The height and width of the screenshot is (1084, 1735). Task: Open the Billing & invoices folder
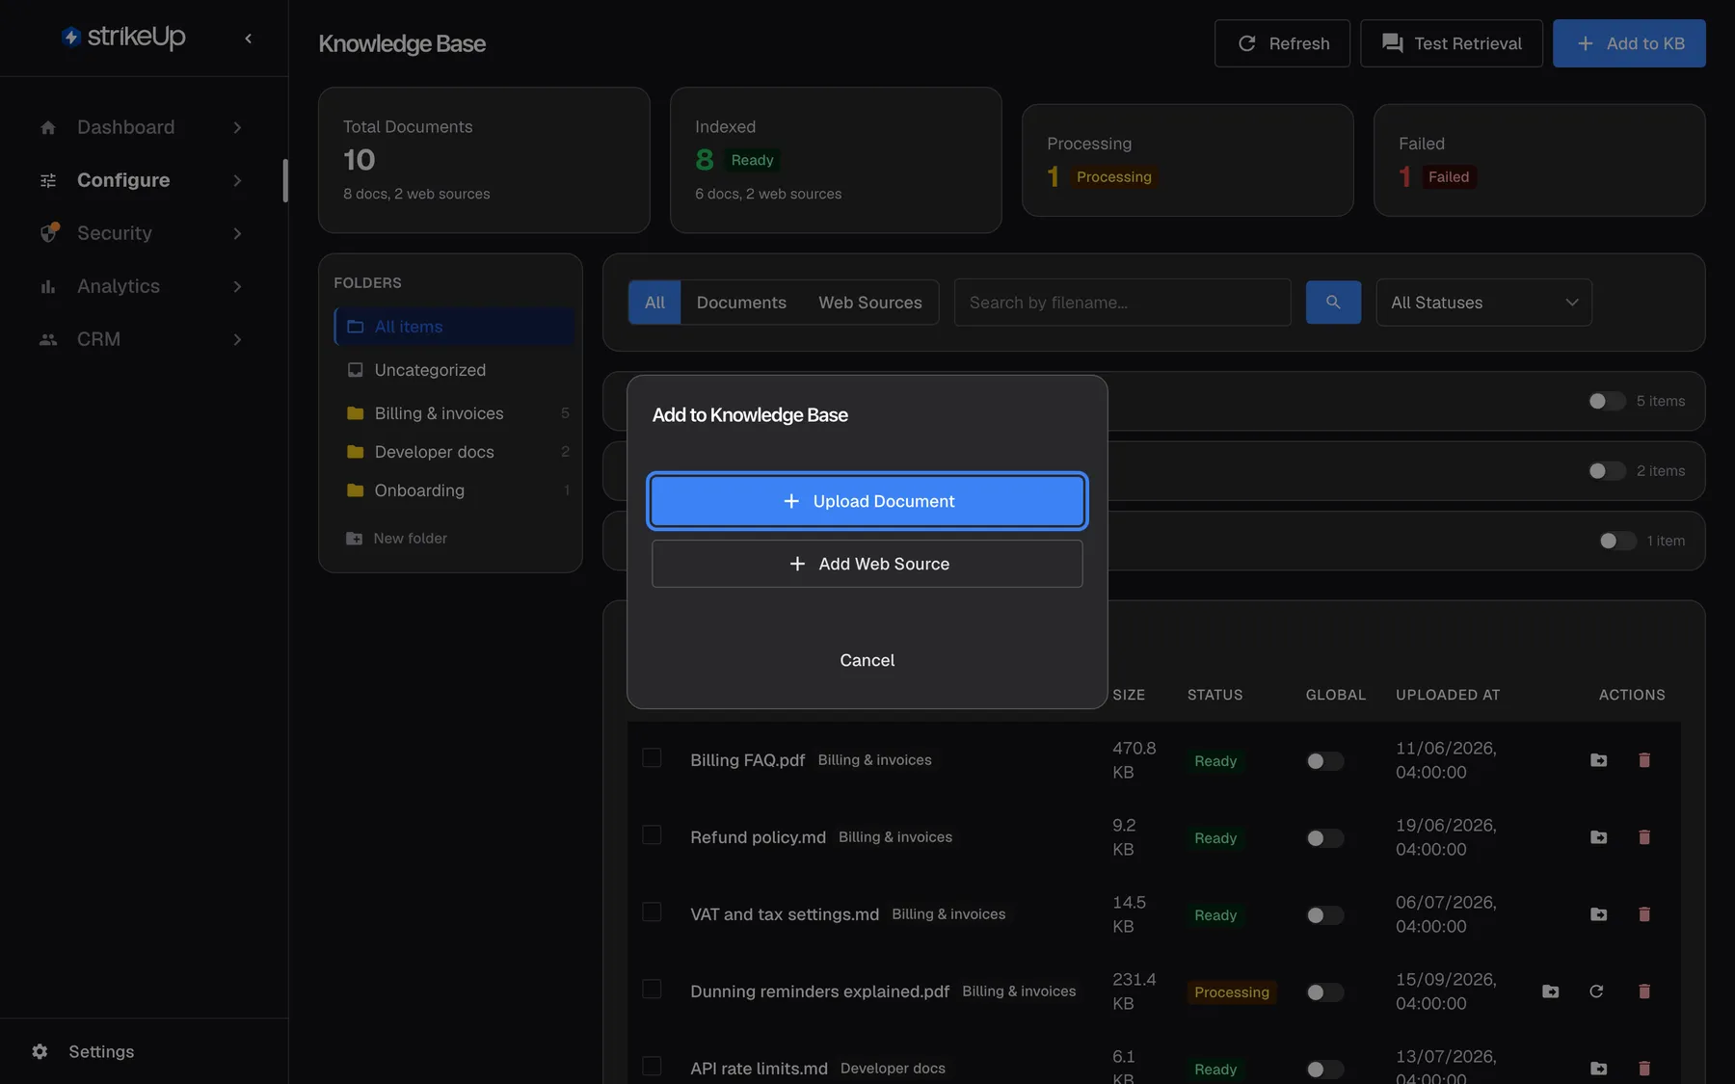454,413
